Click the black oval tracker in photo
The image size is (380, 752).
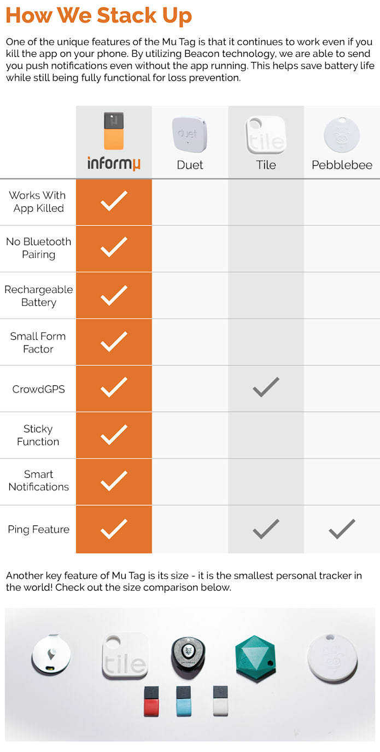tap(188, 657)
